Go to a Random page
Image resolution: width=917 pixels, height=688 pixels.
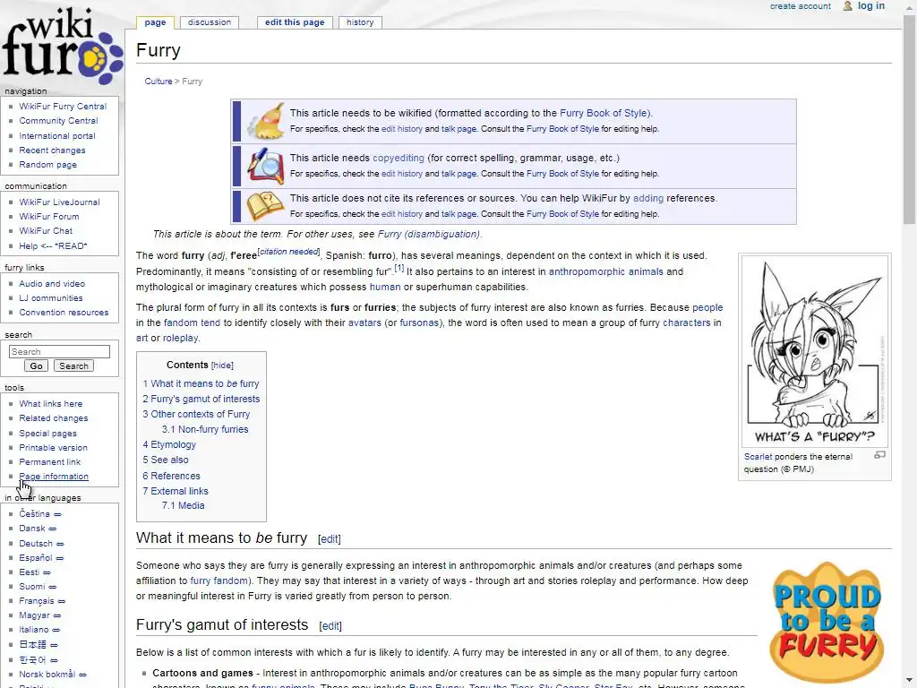pos(48,165)
